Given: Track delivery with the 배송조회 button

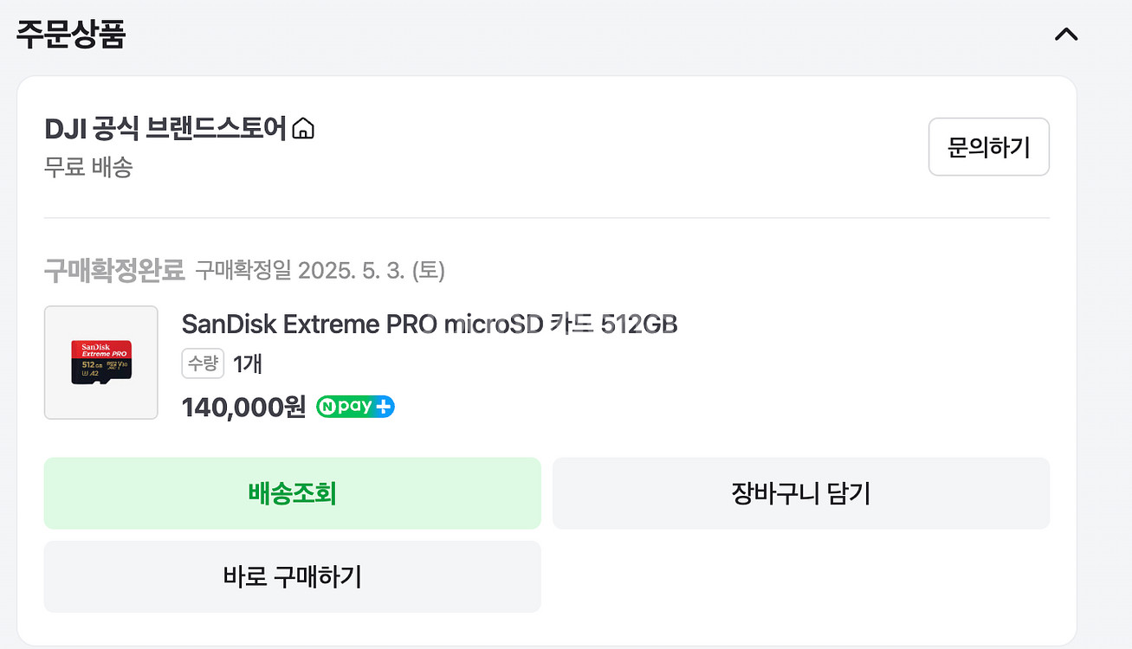Looking at the screenshot, I should 293,492.
